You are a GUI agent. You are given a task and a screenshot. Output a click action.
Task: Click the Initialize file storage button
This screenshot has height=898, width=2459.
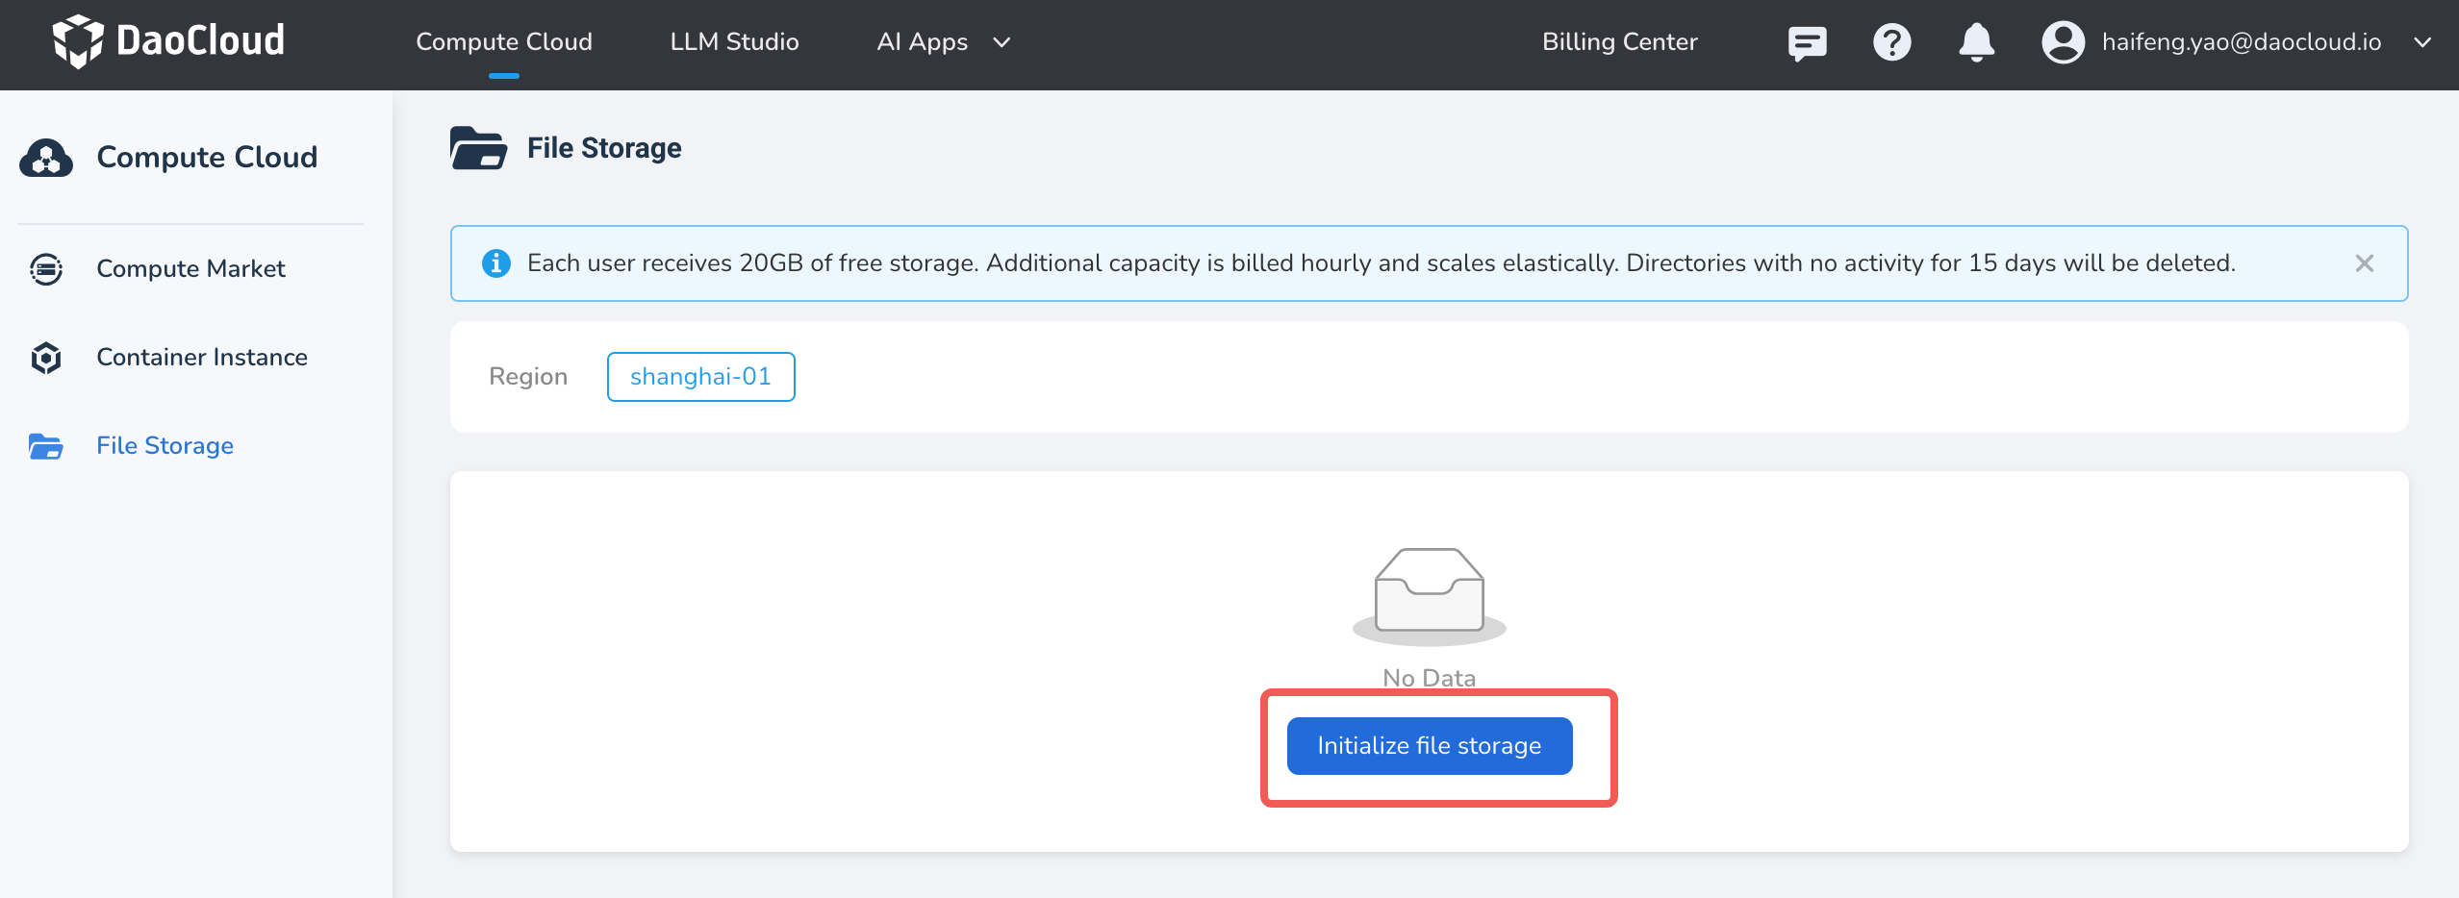pos(1429,745)
